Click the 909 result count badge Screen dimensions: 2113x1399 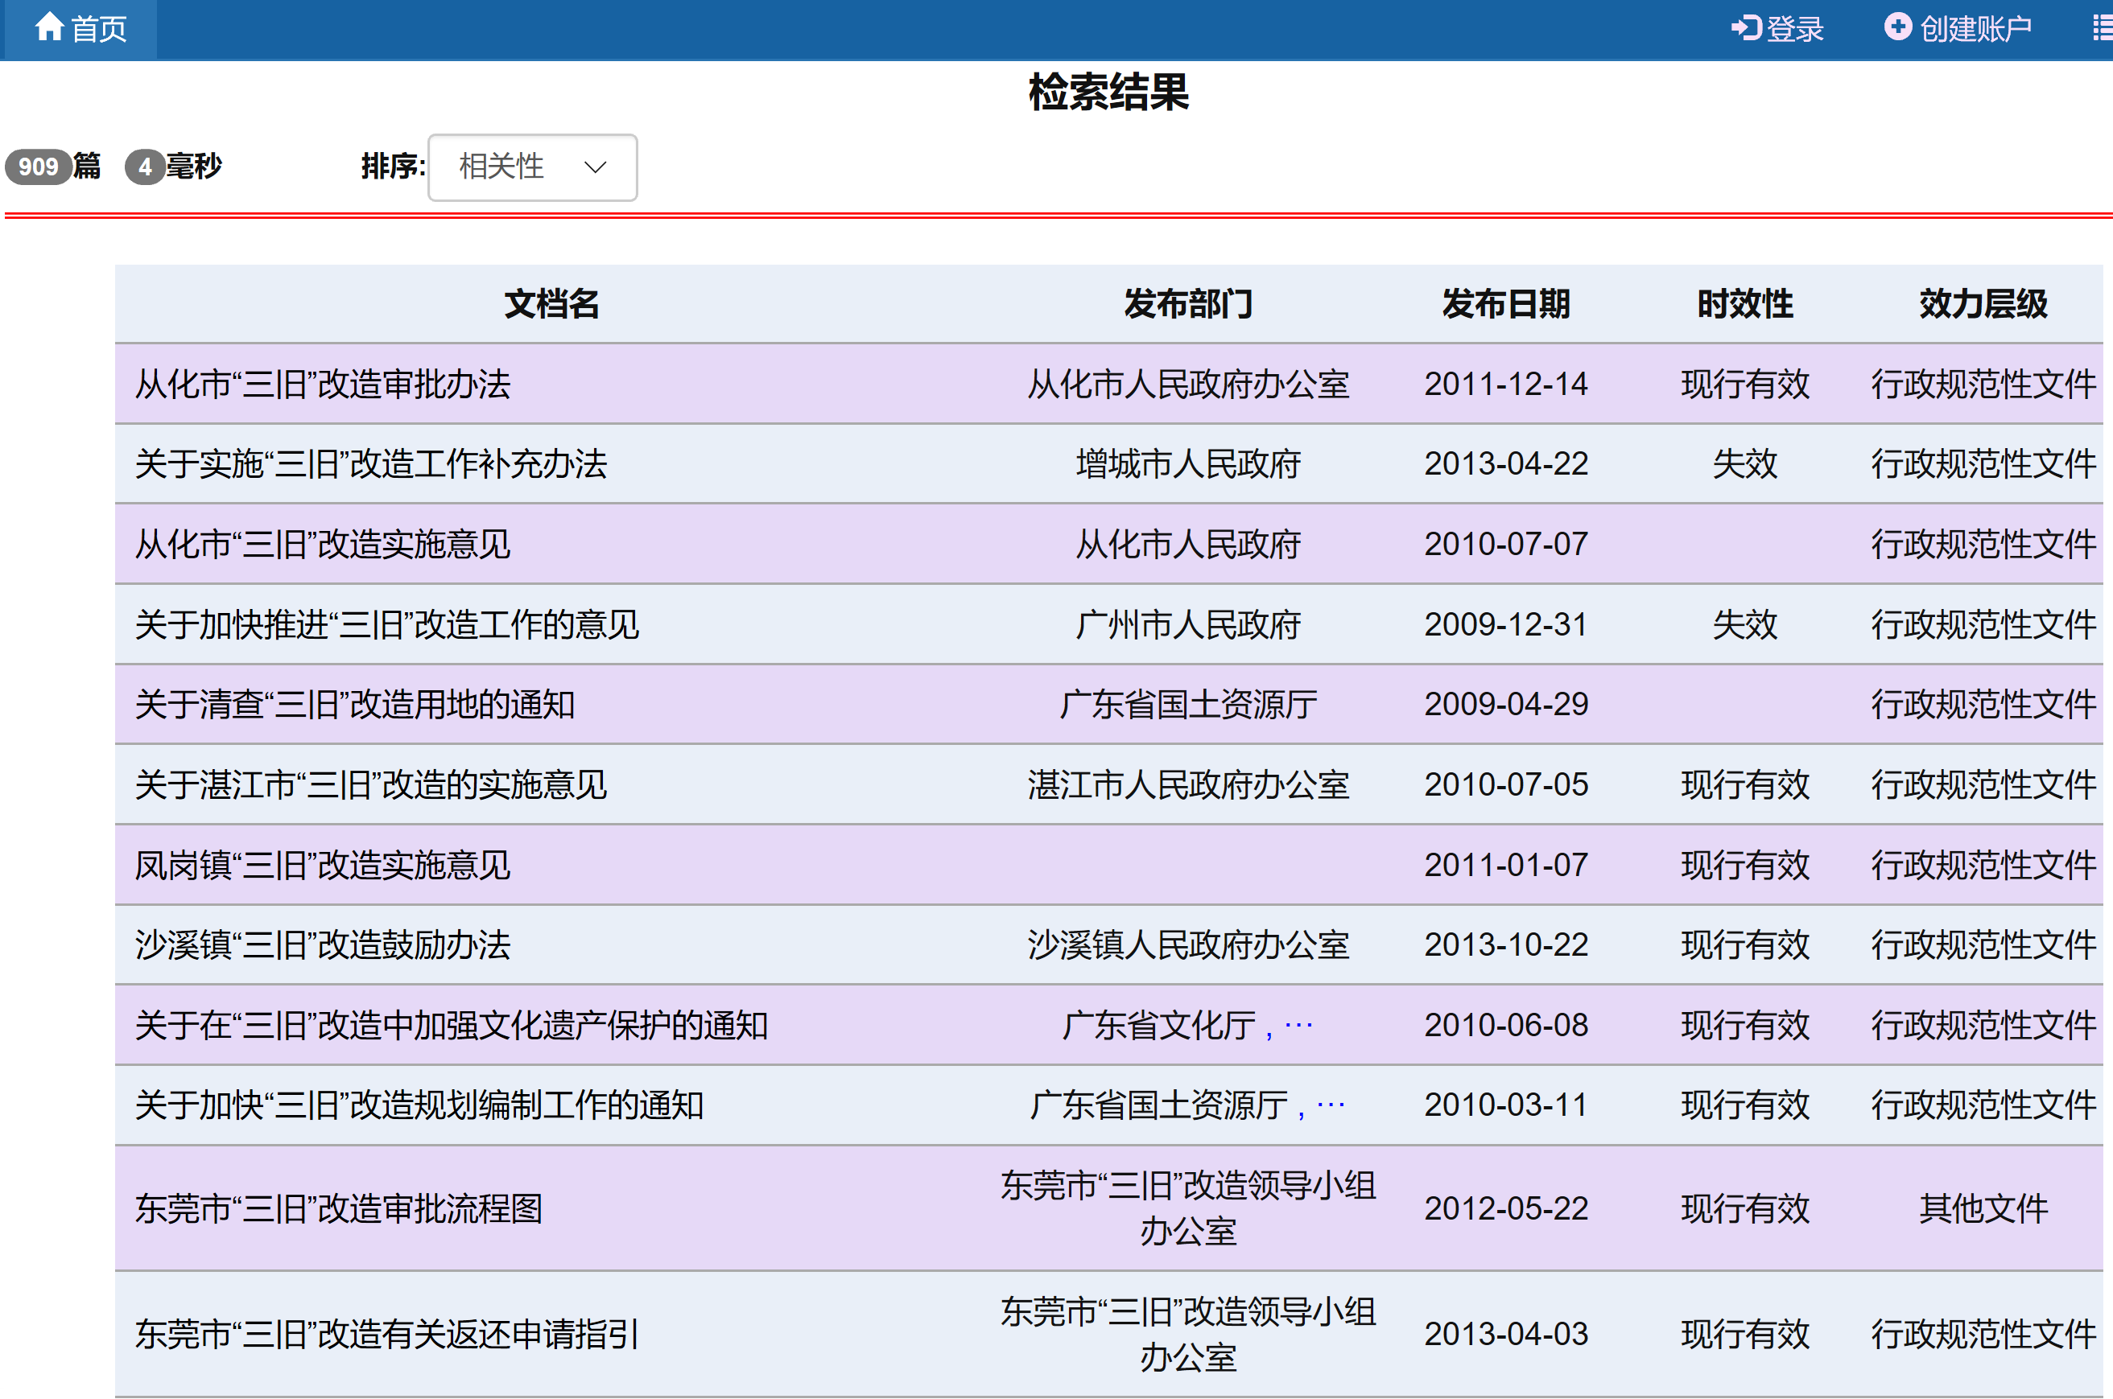39,167
